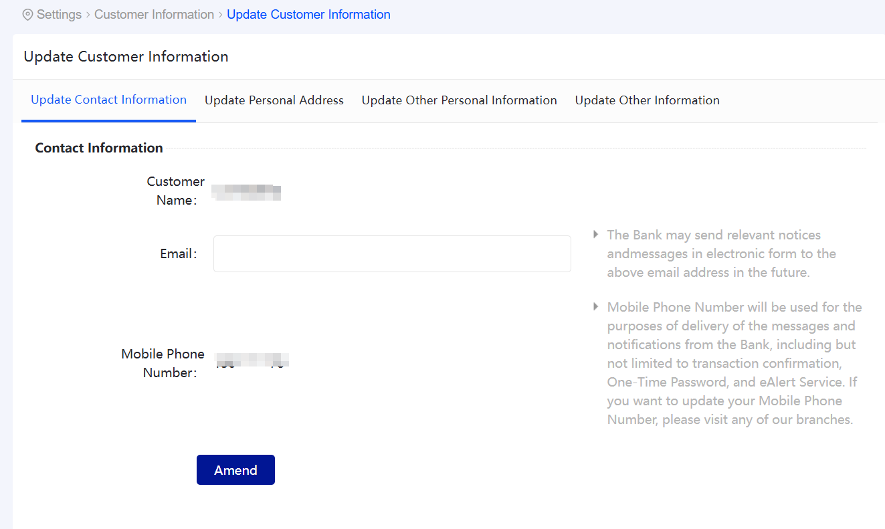Click the Update Customer Information page title
885x529 pixels.
[x=126, y=57]
